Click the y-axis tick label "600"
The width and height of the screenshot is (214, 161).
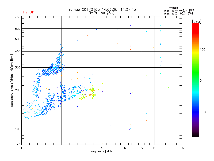click(x=18, y=29)
